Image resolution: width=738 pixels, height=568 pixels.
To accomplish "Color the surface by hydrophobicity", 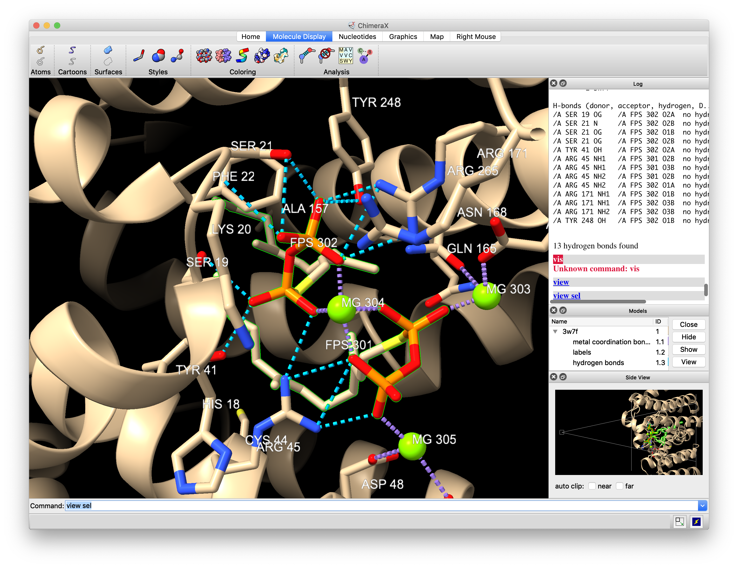I will click(281, 56).
